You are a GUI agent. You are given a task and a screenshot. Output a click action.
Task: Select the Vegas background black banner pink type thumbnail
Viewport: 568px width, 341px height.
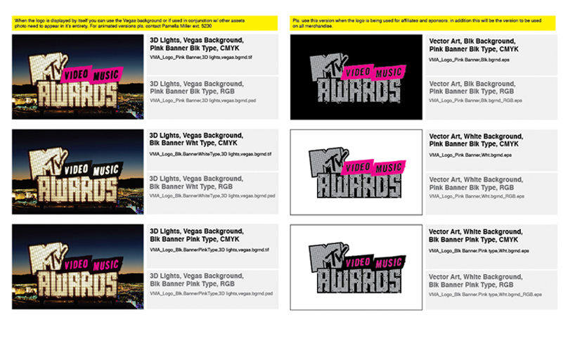(78, 266)
